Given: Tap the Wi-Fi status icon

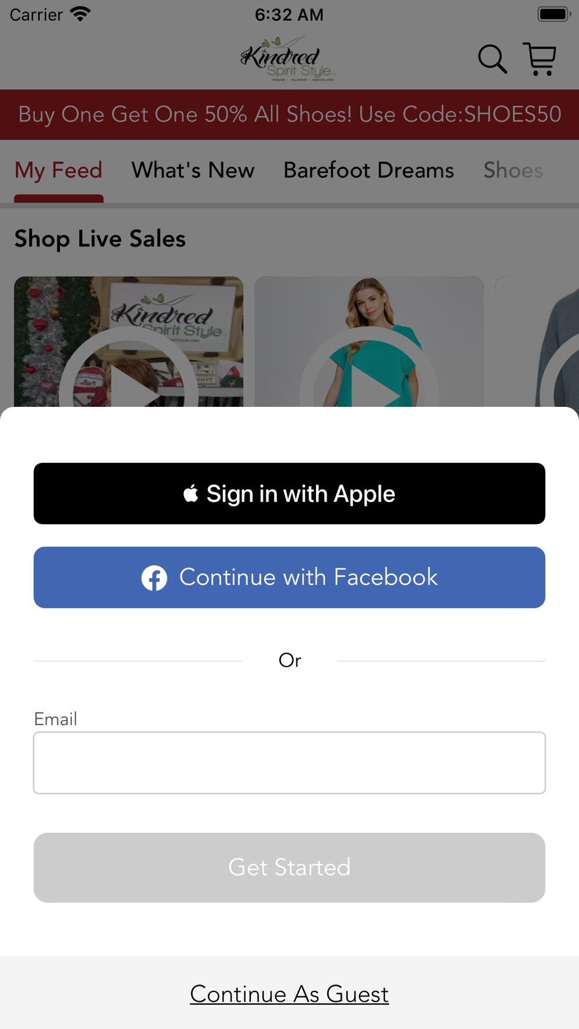Looking at the screenshot, I should coord(80,14).
